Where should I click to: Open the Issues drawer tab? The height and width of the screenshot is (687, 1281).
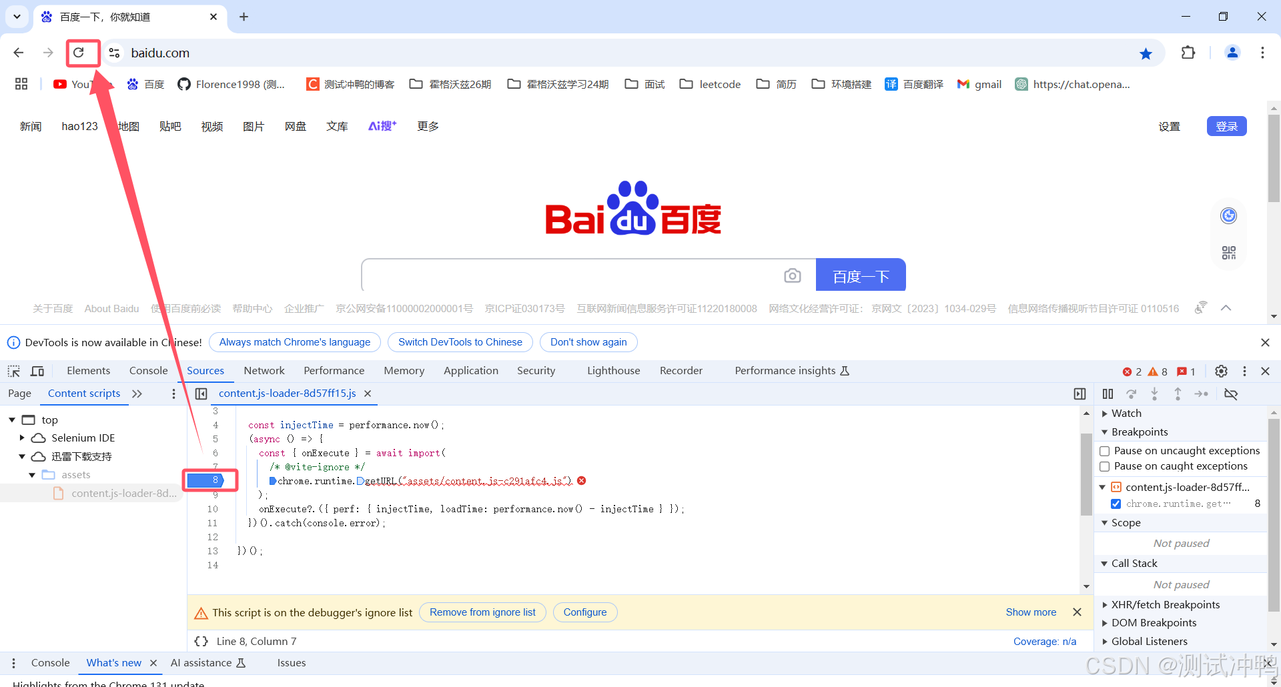(x=292, y=663)
